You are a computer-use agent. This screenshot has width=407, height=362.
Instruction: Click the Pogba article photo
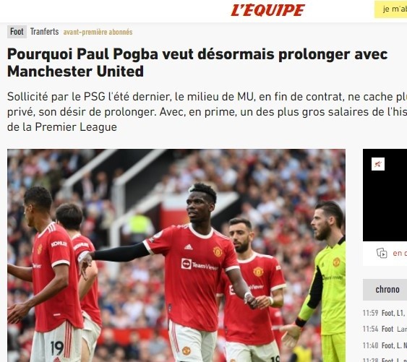(176, 255)
